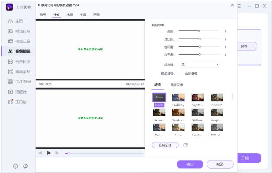Viewport: 272px width, 173px height.
Task: Step to previous frame in preview
Action: tap(41, 153)
